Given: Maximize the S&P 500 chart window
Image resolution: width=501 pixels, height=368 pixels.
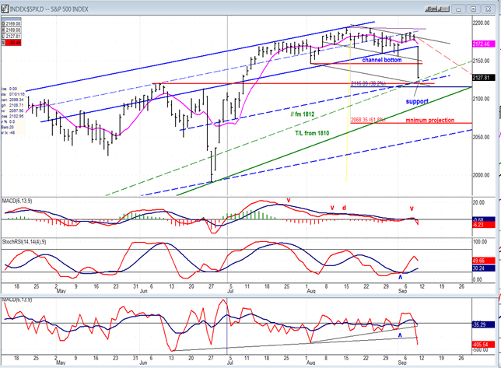Looking at the screenshot, I should (x=474, y=9).
